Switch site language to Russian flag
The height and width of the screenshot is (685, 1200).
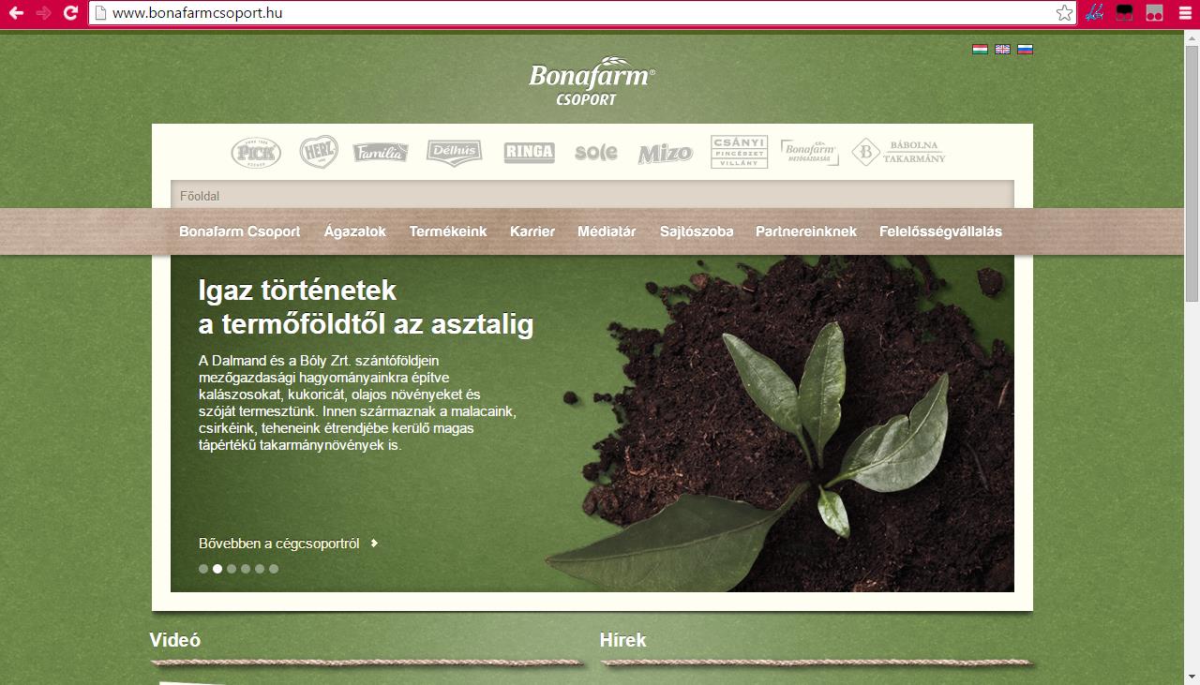pos(1025,50)
